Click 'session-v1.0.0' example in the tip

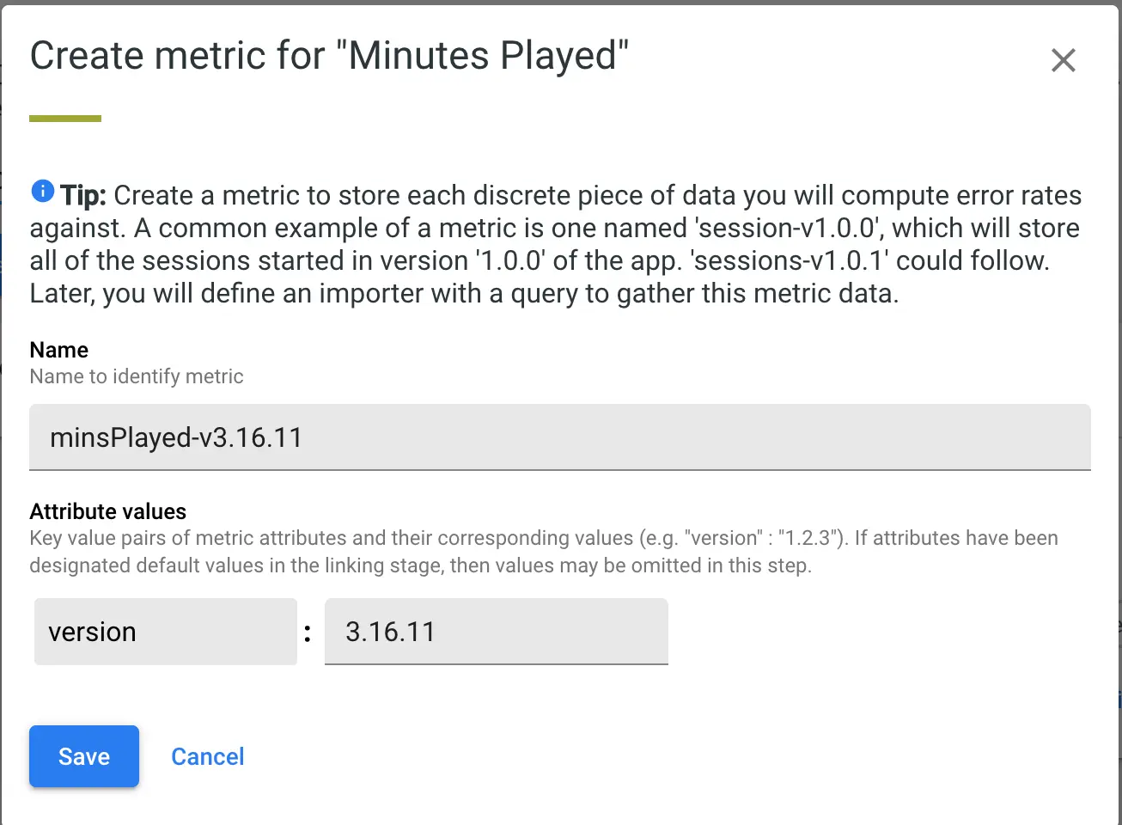(785, 228)
